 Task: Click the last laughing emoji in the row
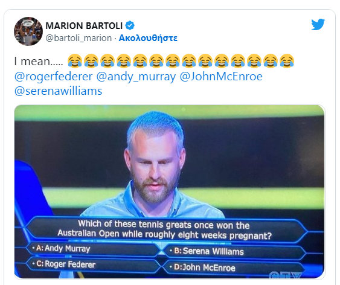point(287,61)
